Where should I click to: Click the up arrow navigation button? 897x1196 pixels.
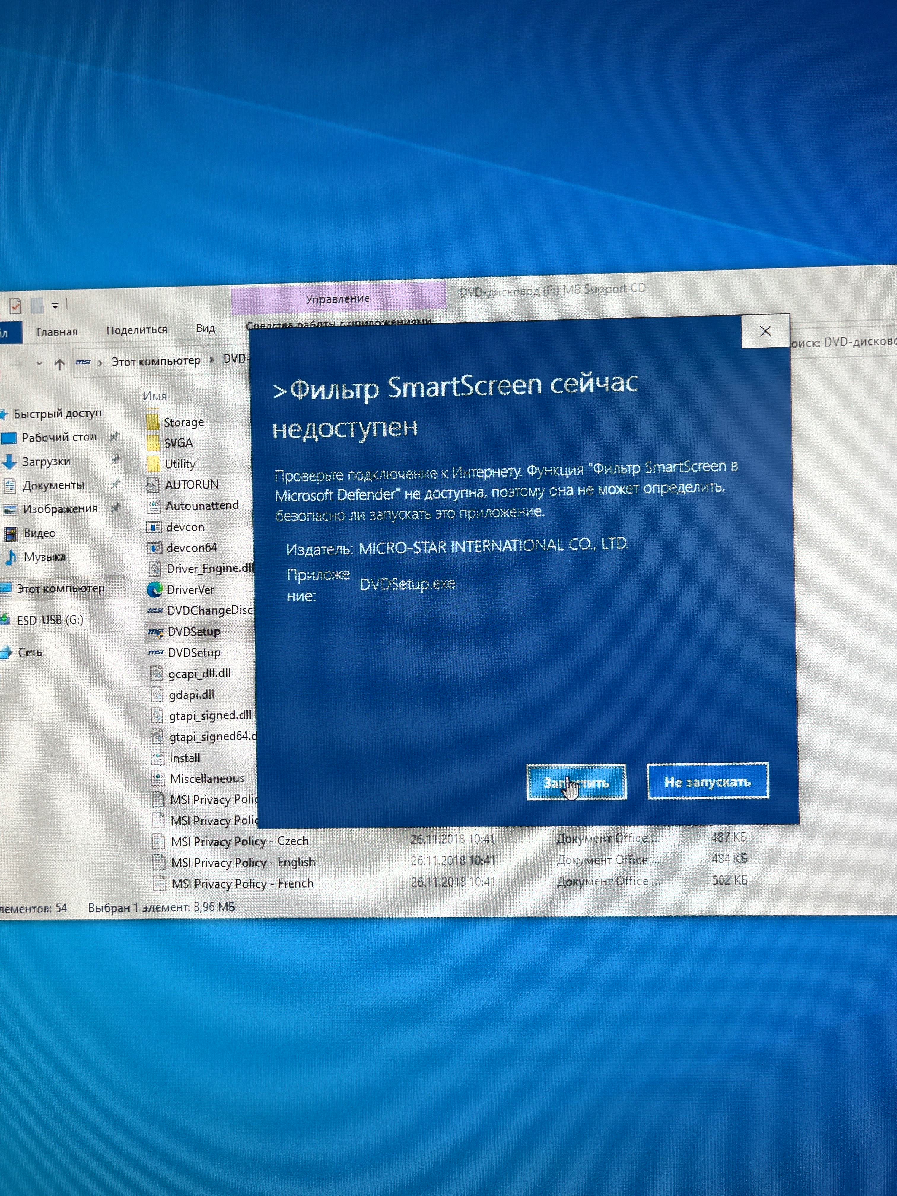pyautogui.click(x=60, y=365)
